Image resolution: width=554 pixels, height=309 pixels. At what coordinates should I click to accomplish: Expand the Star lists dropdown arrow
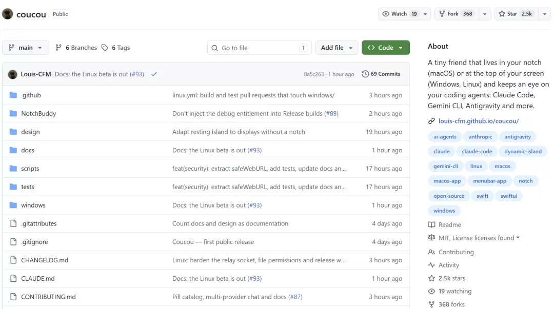click(544, 14)
